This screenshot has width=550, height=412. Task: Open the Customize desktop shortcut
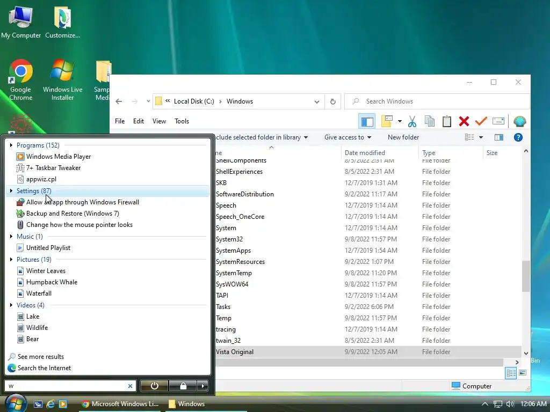click(62, 22)
